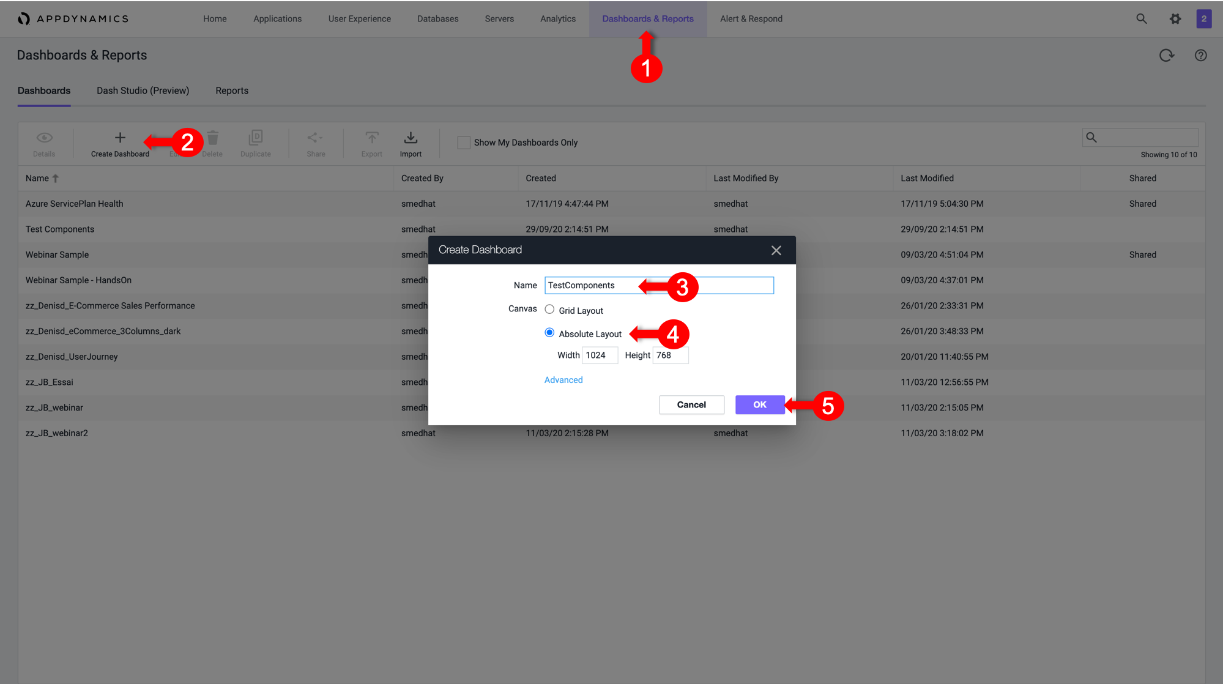Sort by Name using the arrow icon

(56, 178)
